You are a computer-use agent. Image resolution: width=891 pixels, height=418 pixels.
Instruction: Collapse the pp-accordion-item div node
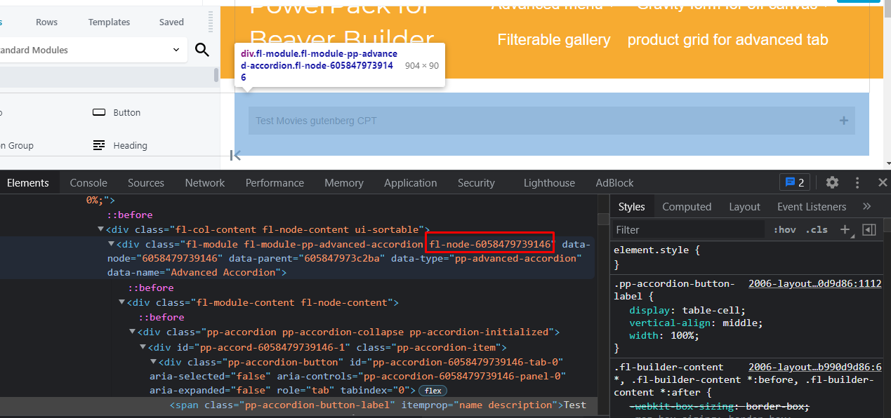click(143, 347)
